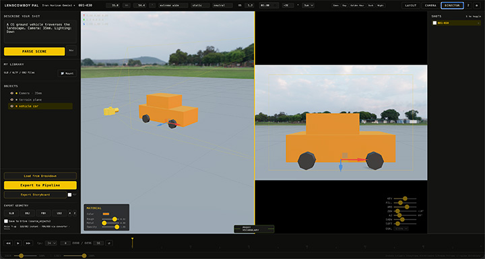Image resolution: width=485 pixels, height=259 pixels.
Task: Select the Golden Hour lighting preset
Action: pos(358,5)
